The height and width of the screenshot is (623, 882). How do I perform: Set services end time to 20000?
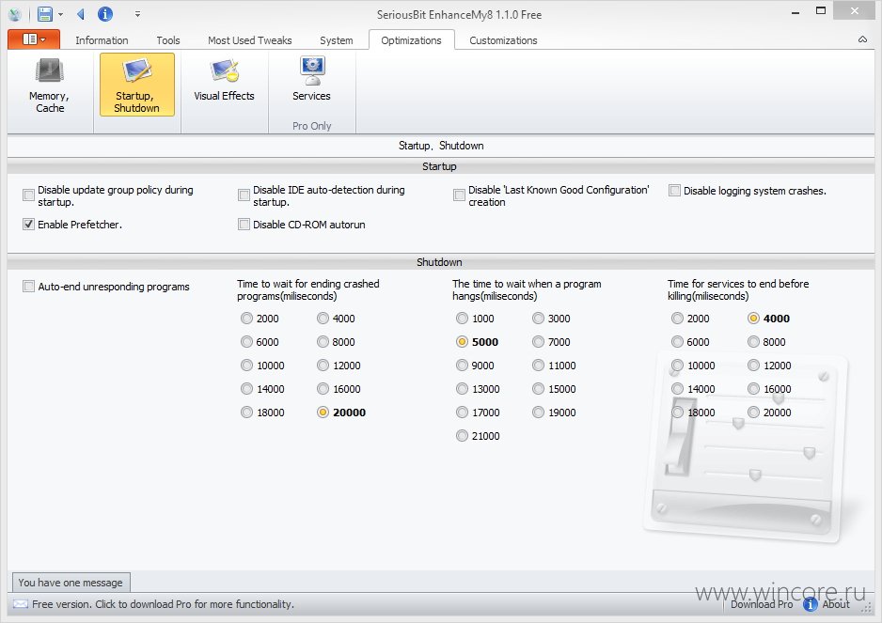pos(754,413)
